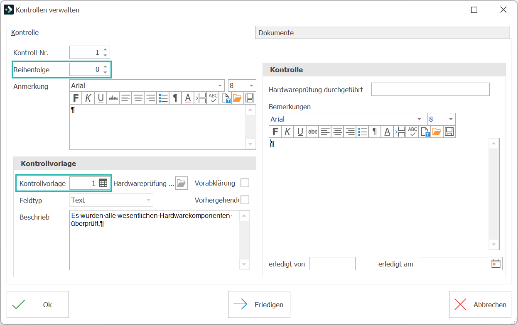Open font color in Anmerkung toolbar
The height and width of the screenshot is (325, 518).
click(x=188, y=98)
